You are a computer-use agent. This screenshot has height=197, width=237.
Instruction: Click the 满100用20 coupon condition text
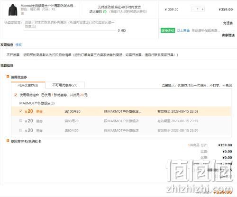tap(73, 111)
